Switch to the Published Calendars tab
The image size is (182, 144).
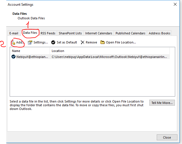130,33
